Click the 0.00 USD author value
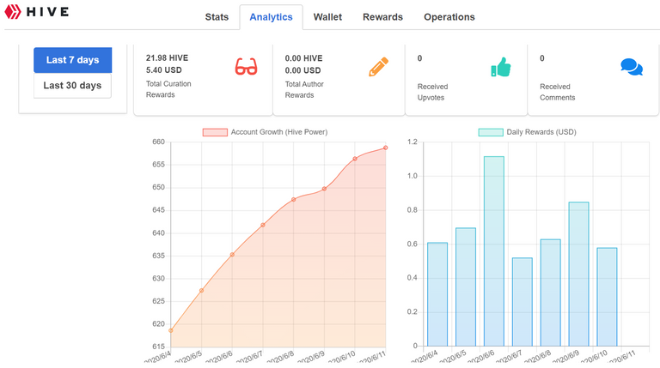Screen dimensions: 660x368 [x=302, y=70]
